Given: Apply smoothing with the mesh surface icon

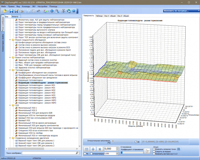Looking at the screenshot, I should [147, 151].
